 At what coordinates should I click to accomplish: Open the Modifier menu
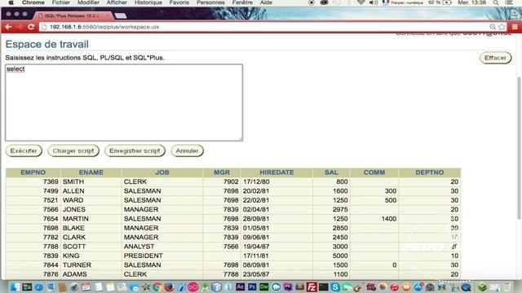click(x=88, y=2)
